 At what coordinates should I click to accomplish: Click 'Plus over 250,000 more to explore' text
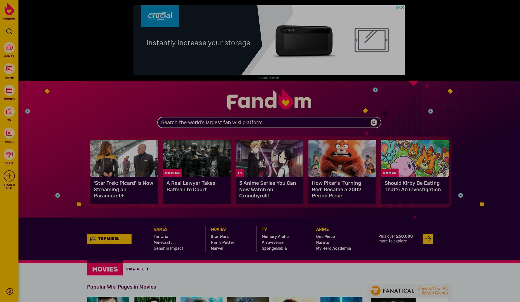[x=395, y=239]
